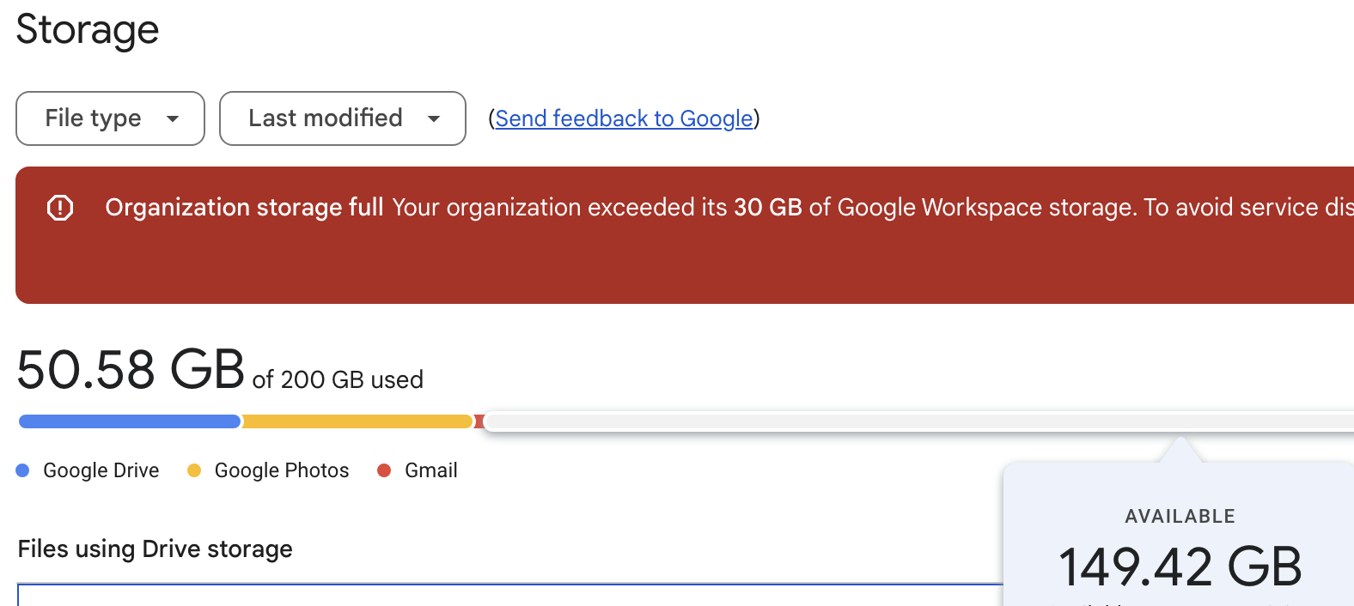Click the small red Gmail bar segment

[x=479, y=421]
